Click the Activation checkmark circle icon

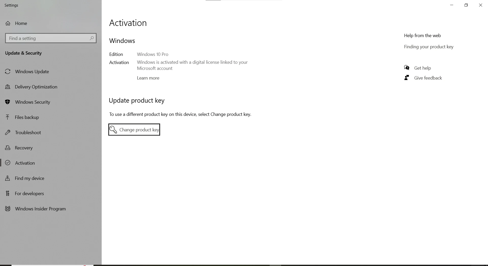(x=8, y=163)
